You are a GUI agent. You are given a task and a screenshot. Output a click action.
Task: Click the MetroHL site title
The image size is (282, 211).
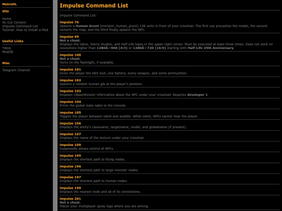[x=9, y=4]
